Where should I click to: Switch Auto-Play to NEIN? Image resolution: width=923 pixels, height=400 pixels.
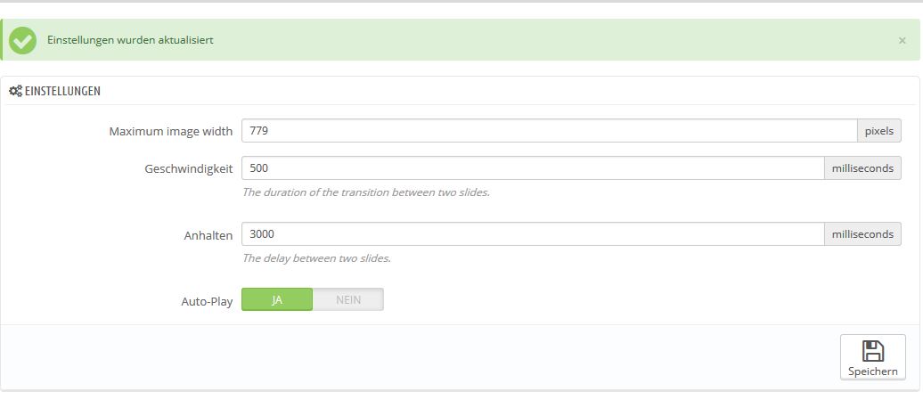click(x=348, y=300)
